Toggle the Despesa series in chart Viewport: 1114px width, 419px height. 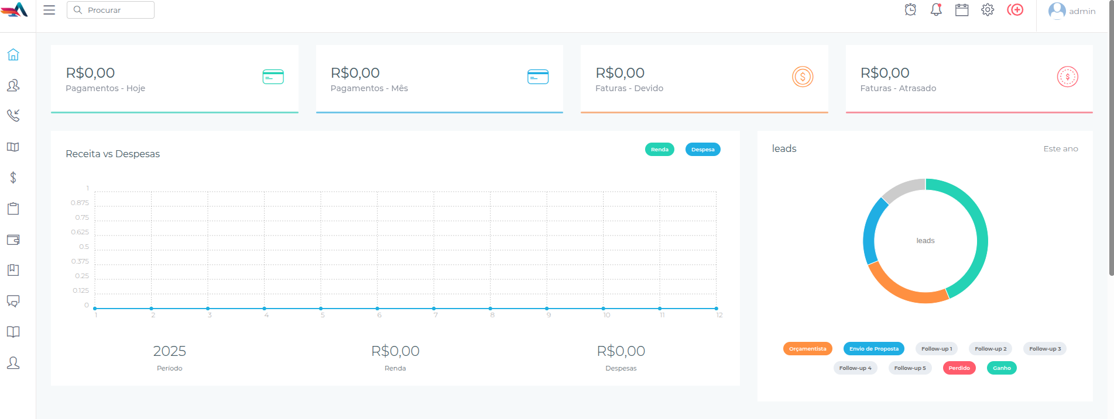tap(702, 150)
